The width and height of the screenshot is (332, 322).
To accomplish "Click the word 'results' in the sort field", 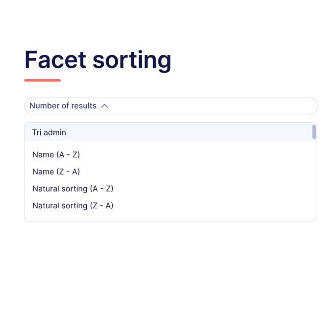I will tap(84, 106).
